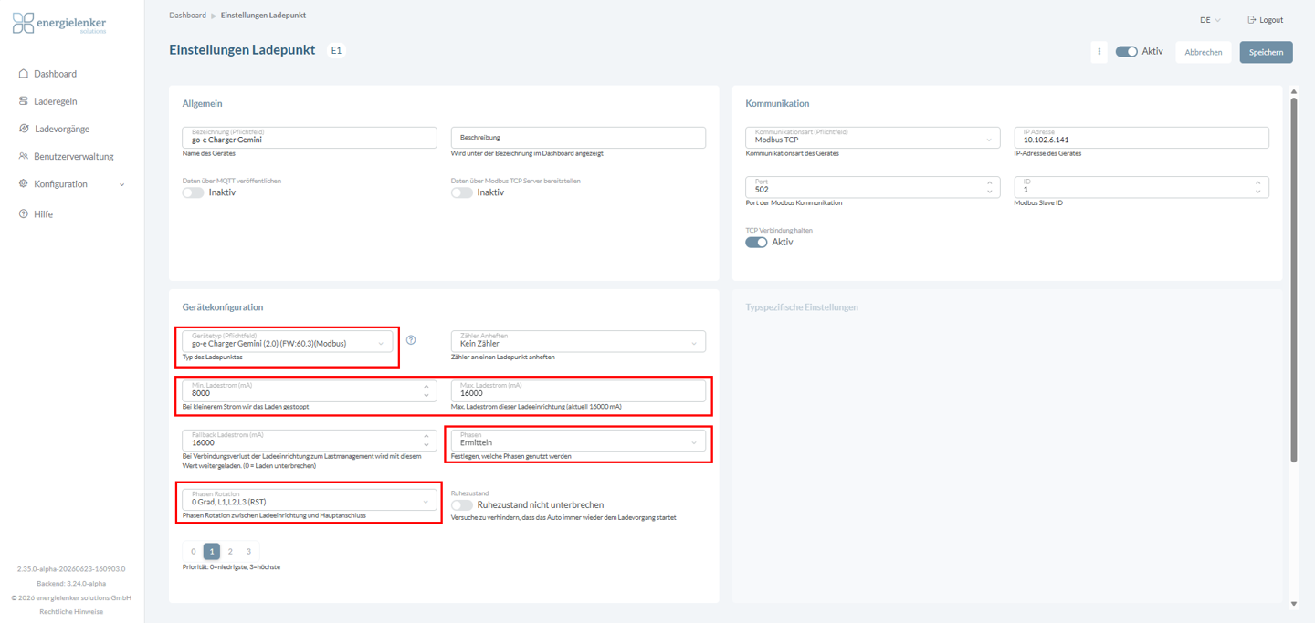1315x623 pixels.
Task: Click the IP Adresse field
Action: (x=1141, y=137)
